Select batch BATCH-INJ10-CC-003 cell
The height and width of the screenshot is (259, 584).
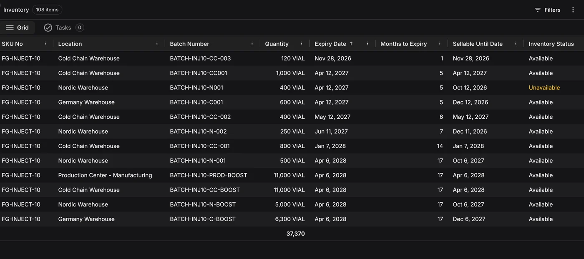(200, 58)
